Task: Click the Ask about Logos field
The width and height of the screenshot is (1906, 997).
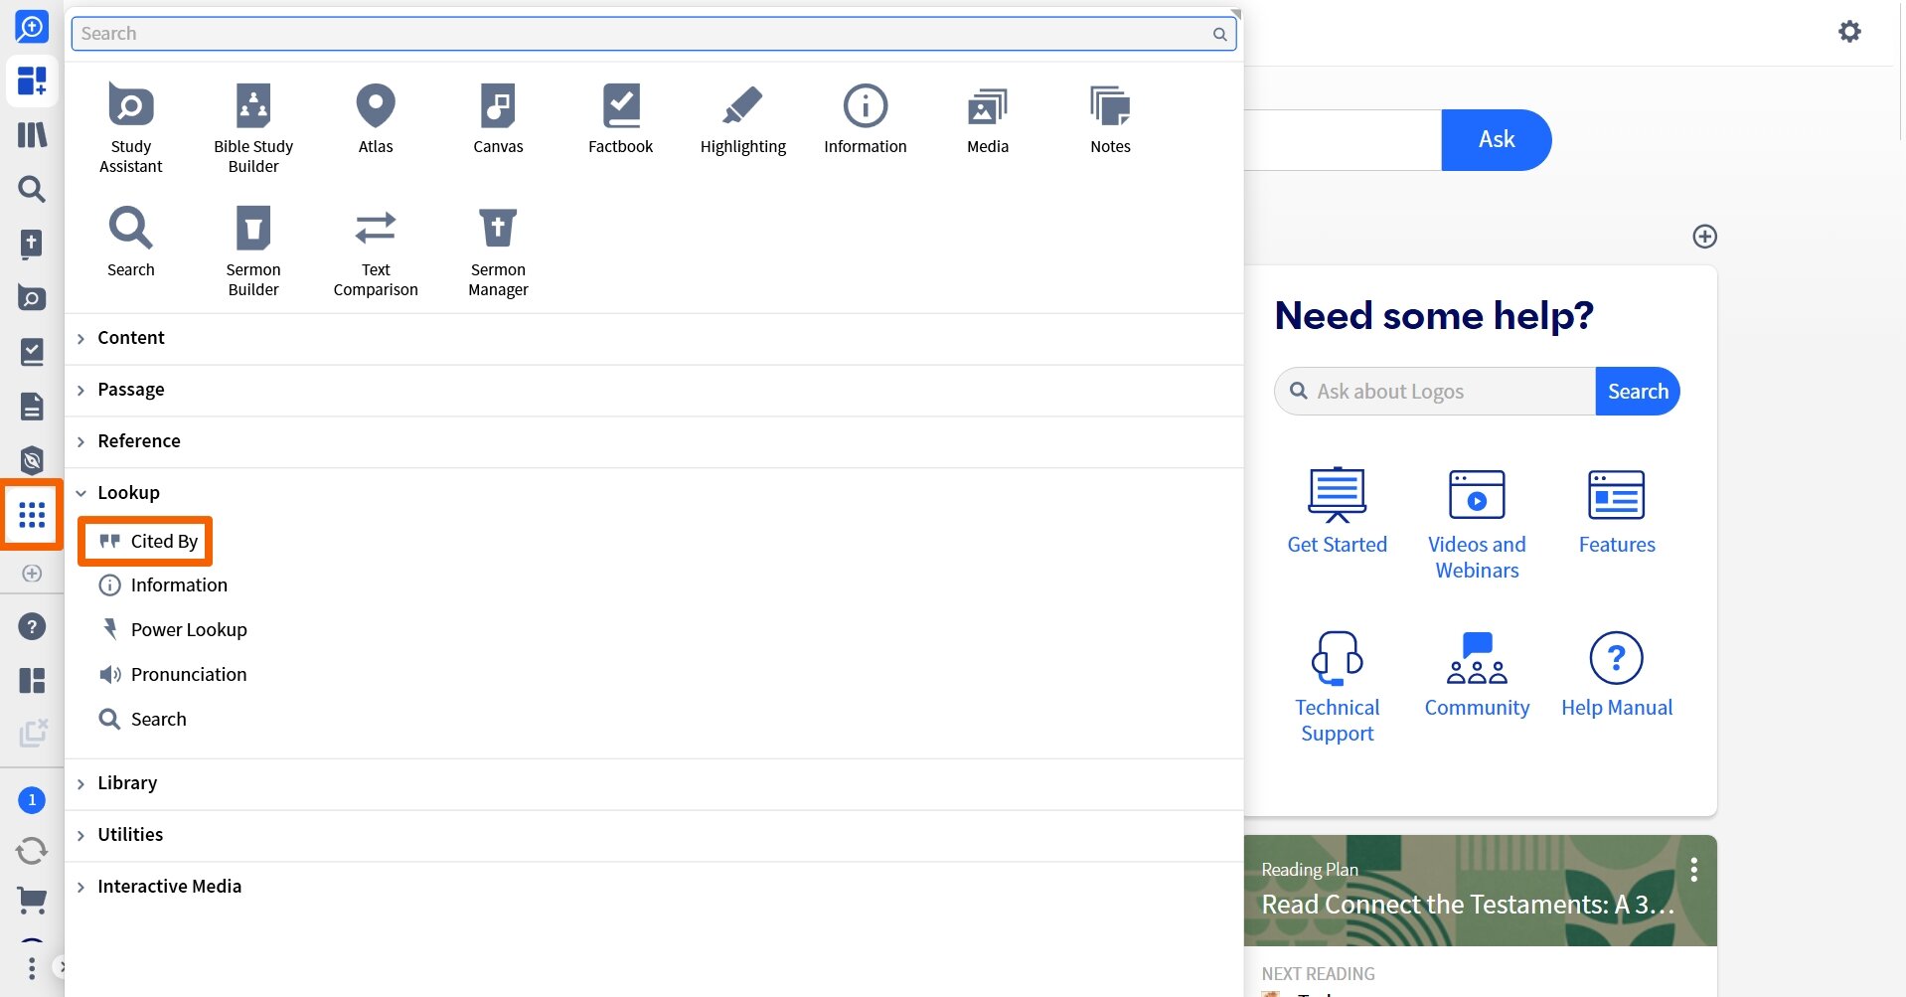Action: [x=1435, y=392]
